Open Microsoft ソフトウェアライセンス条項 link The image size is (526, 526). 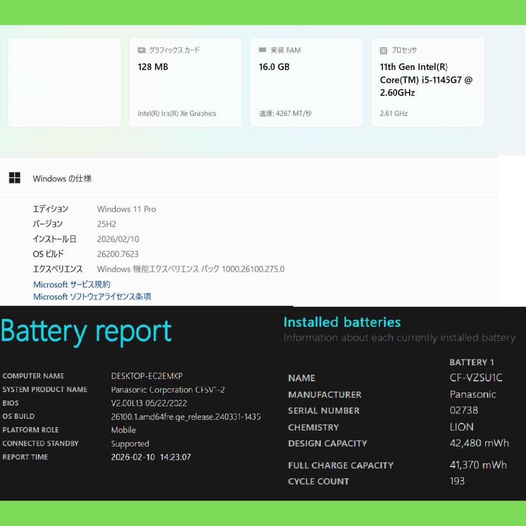pyautogui.click(x=92, y=297)
